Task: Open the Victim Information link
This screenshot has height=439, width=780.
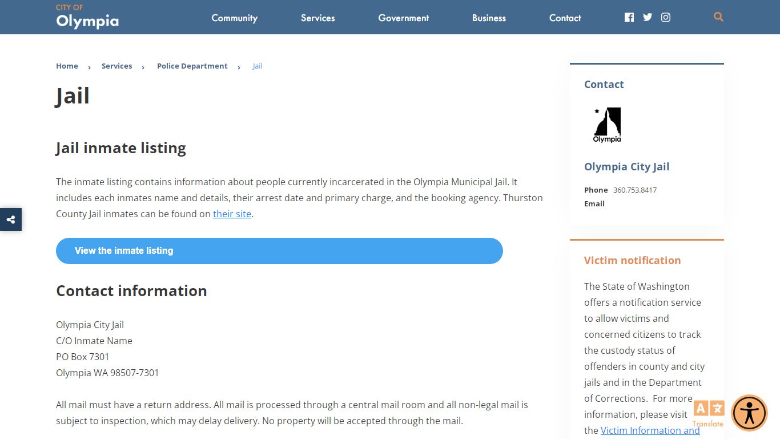Action: tap(650, 430)
